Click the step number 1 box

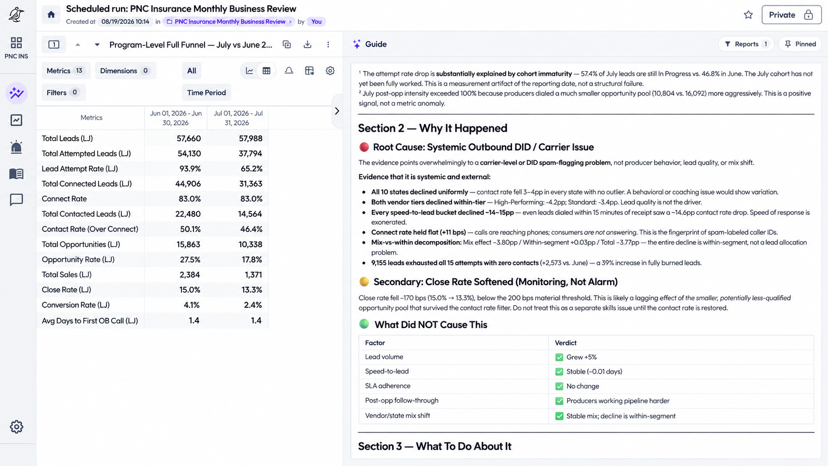[x=53, y=45]
